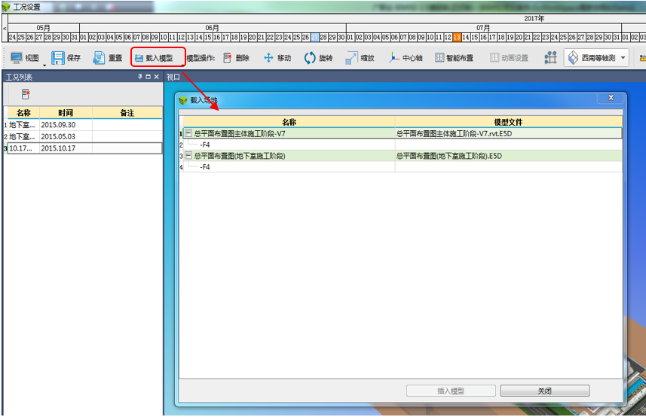Select the row dated 2015.09.30
The image size is (646, 417).
(x=84, y=125)
